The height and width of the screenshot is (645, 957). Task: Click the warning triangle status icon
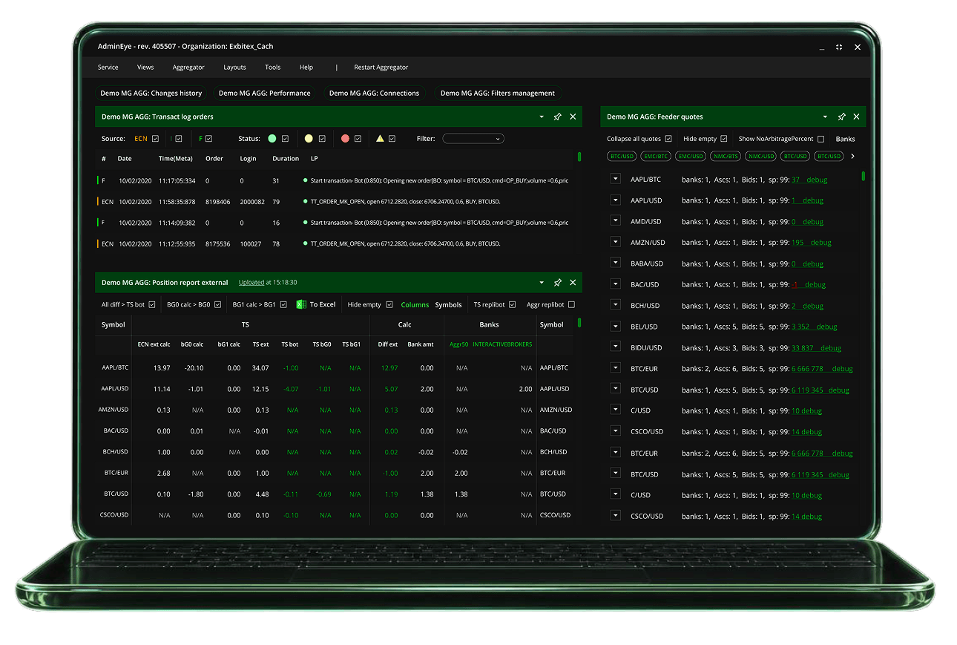tap(380, 138)
